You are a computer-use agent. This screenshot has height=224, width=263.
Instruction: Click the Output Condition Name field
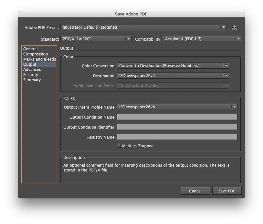[177, 117]
